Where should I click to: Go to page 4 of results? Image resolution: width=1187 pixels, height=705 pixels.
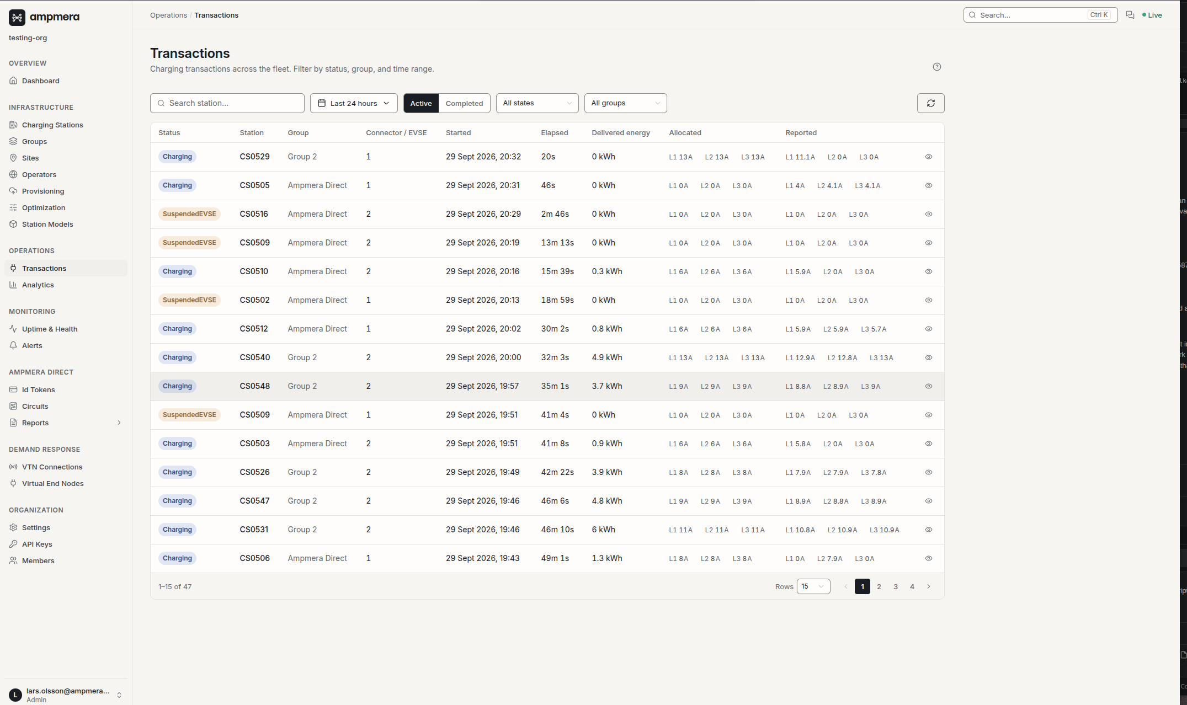click(912, 586)
